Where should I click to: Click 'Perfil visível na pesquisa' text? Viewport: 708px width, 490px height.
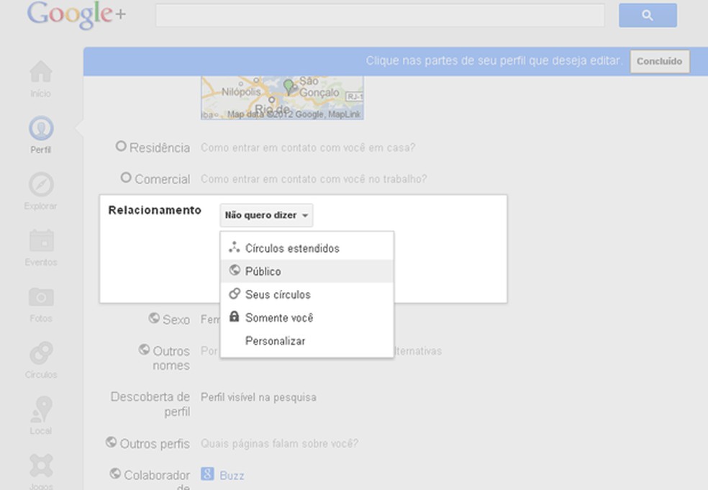[x=259, y=397]
